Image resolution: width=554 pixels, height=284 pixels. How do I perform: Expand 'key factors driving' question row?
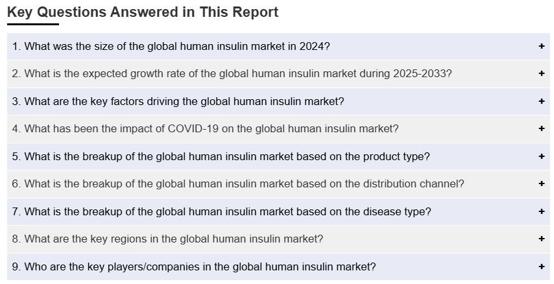tap(278, 101)
